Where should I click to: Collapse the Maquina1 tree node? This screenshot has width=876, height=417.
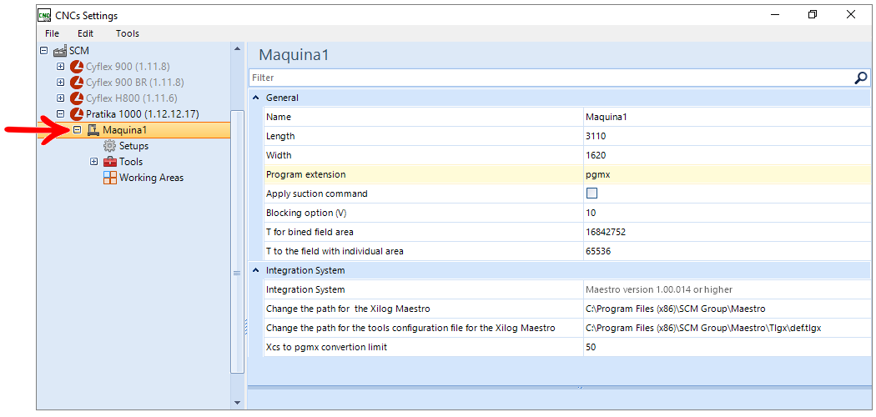pos(77,129)
